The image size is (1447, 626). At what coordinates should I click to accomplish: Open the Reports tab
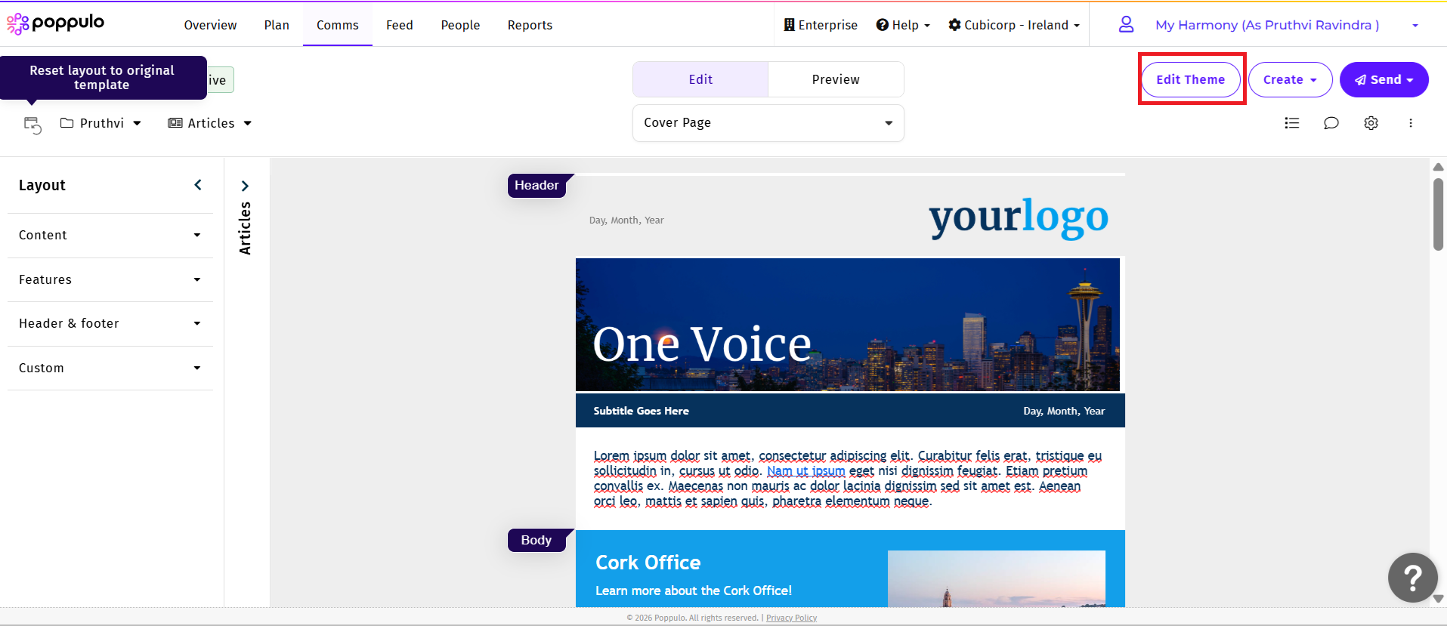[x=530, y=25]
